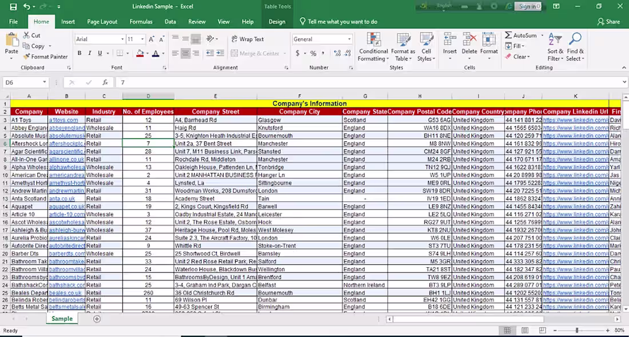Click the Name Box showing D6

(25, 82)
